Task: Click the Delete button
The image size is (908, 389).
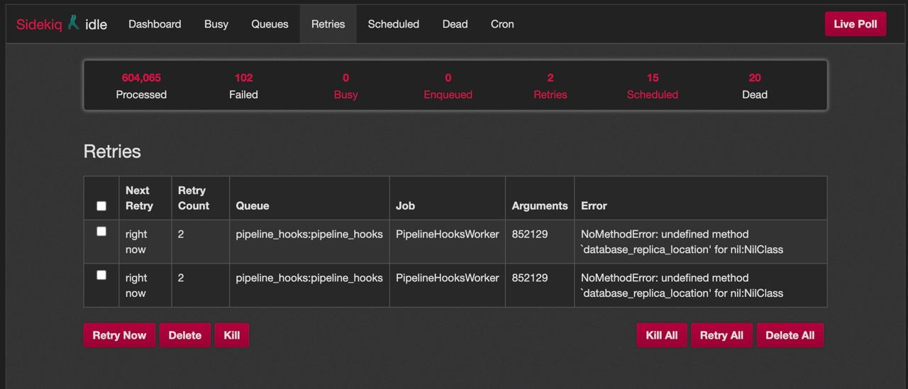Action: tap(185, 336)
